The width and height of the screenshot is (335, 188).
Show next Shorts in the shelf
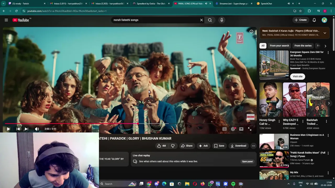click(329, 103)
